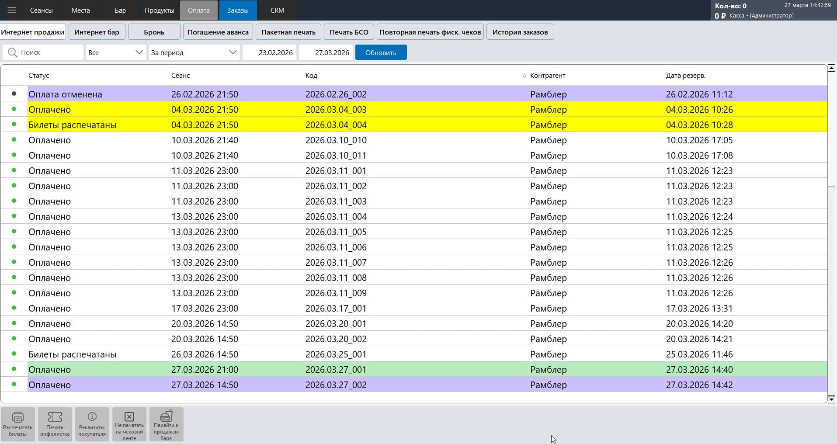This screenshot has width=837, height=444.
Task: Click the search magnifier icon
Action: (x=12, y=52)
